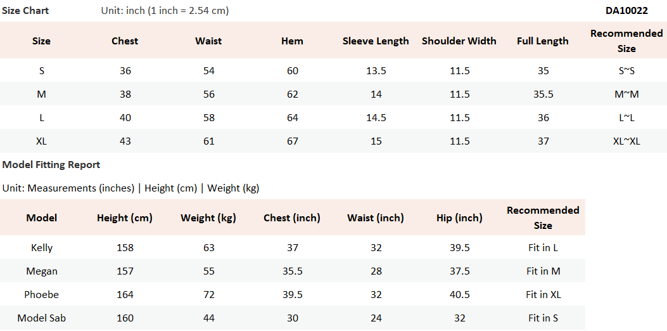The width and height of the screenshot is (667, 331).
Task: Click the M~M recommended size cell
Action: (626, 94)
